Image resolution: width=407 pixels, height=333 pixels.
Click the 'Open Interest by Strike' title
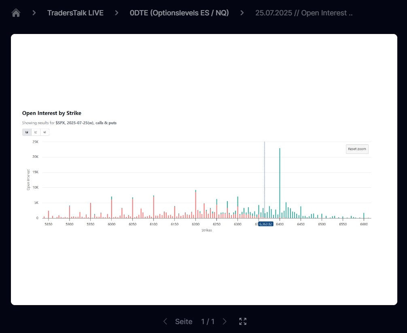coord(52,113)
